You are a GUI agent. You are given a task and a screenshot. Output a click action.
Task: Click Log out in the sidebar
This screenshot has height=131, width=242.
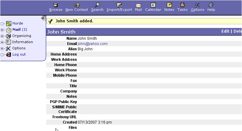pyautogui.click(x=19, y=54)
